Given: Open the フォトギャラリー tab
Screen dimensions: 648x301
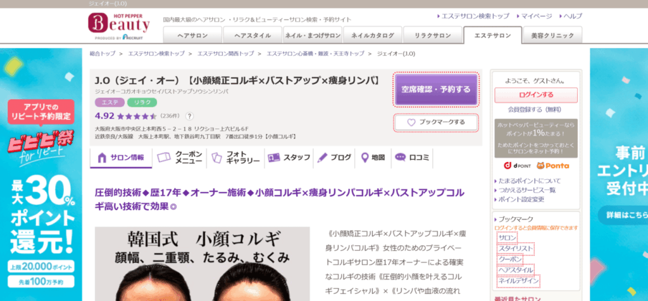Looking at the screenshot, I should tap(236, 158).
